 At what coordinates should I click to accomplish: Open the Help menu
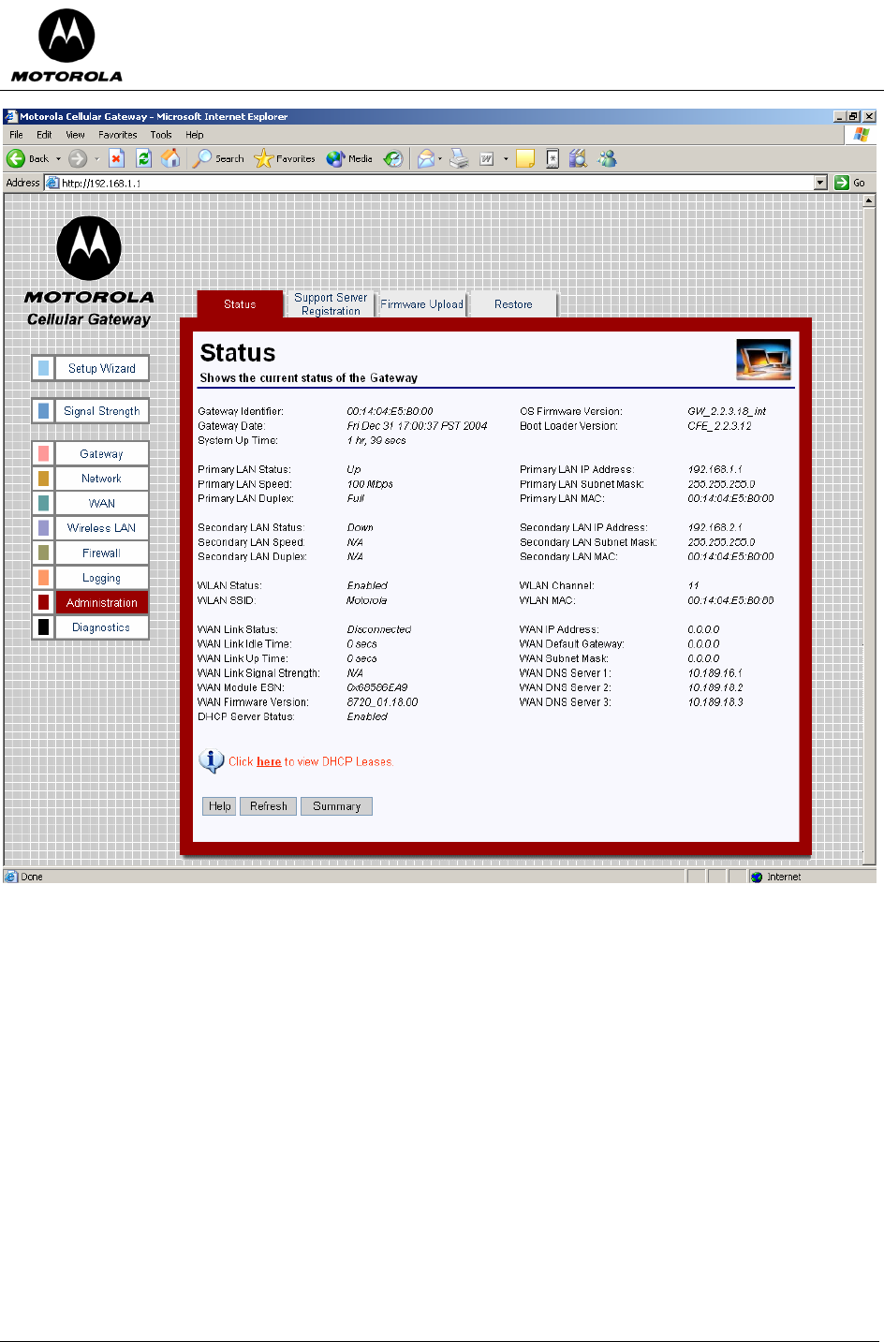(194, 135)
